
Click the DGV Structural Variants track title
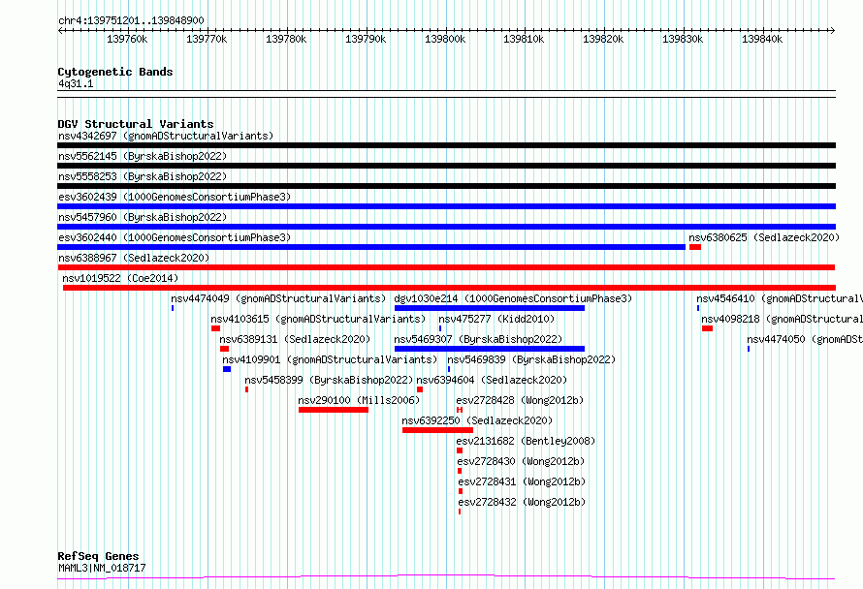coord(136,124)
